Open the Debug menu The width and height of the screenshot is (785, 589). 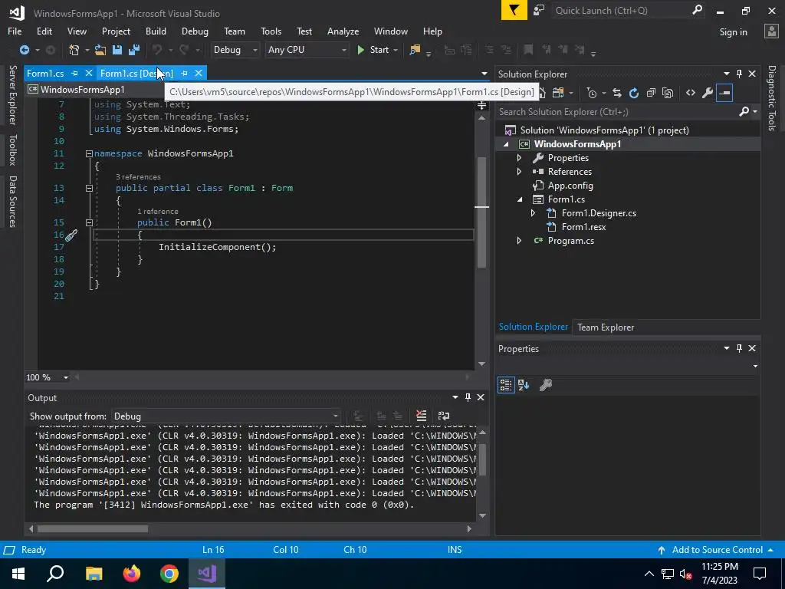[195, 31]
